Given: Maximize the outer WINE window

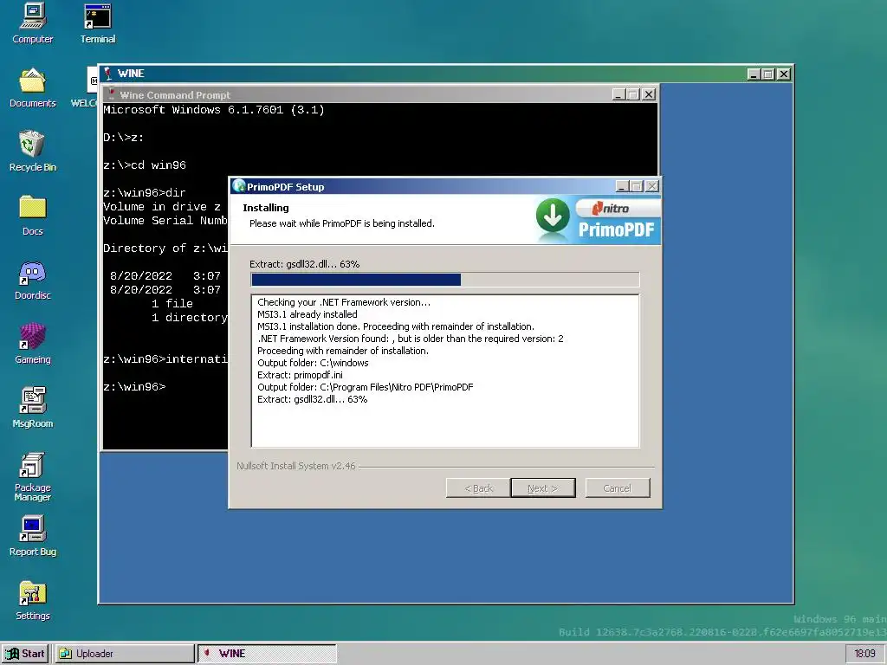Looking at the screenshot, I should click(767, 74).
